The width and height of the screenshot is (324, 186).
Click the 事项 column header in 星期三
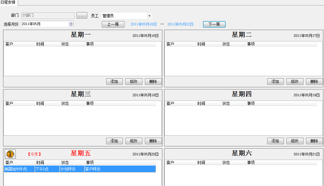120,103
